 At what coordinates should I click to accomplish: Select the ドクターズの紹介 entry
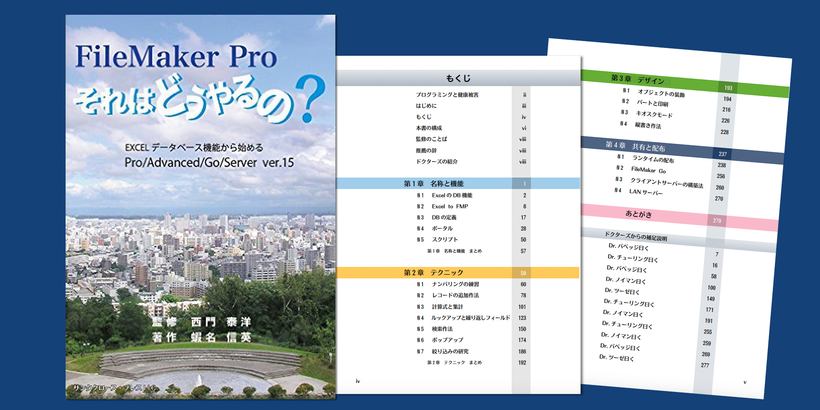click(x=437, y=162)
